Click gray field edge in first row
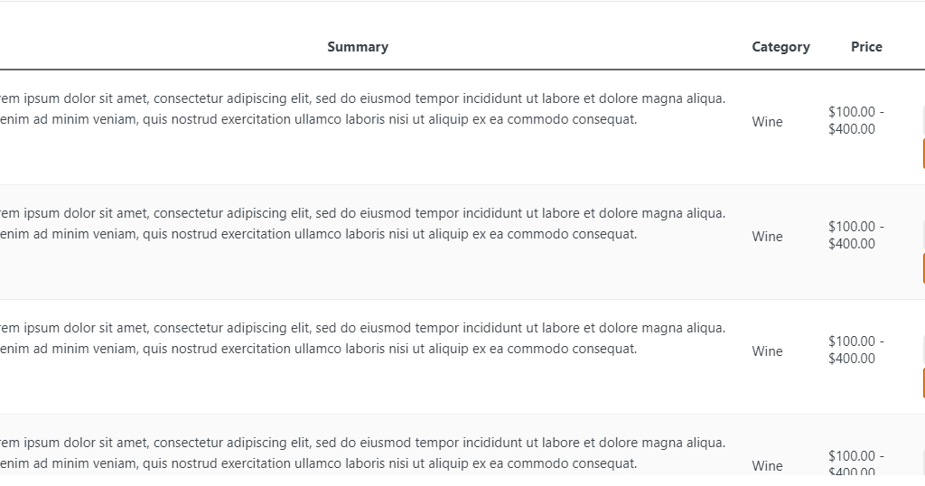Viewport: 925px width, 486px height. pyautogui.click(x=923, y=120)
